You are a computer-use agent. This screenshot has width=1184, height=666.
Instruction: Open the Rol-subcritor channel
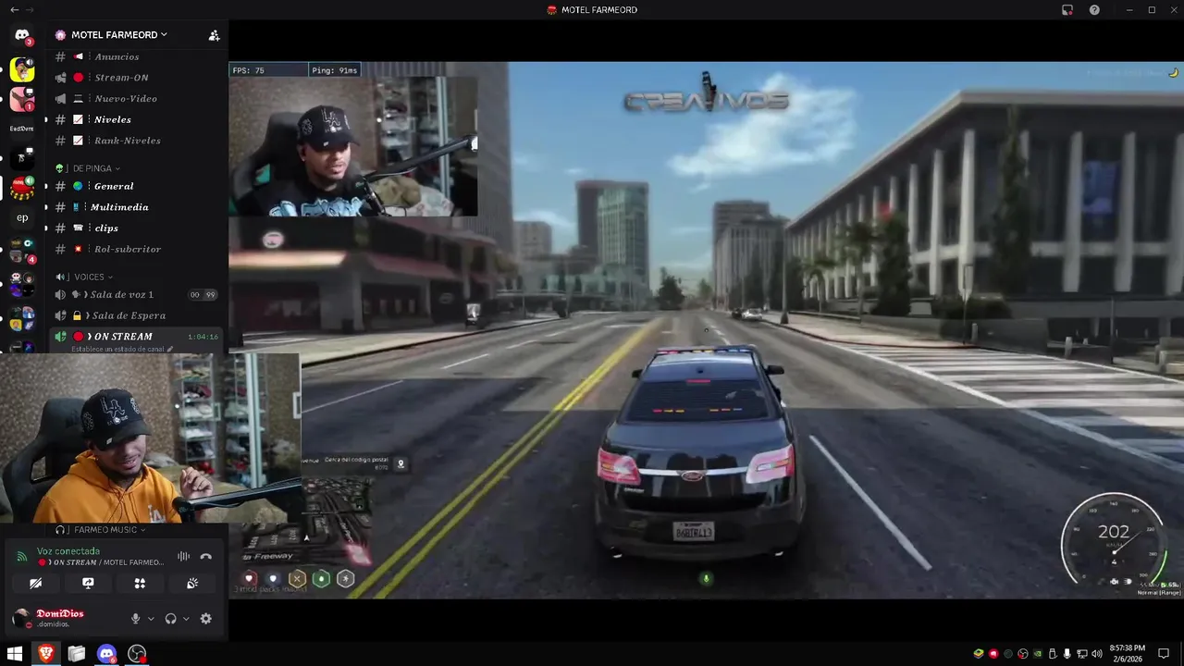(x=138, y=250)
